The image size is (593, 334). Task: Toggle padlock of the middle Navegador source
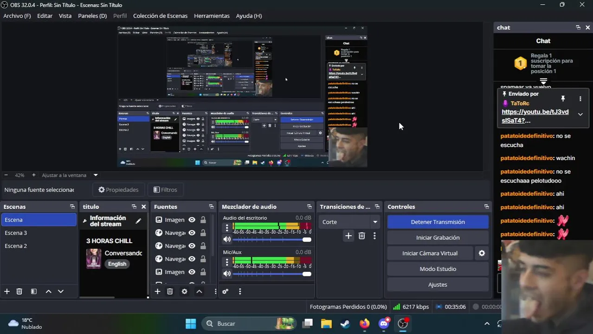203,246
